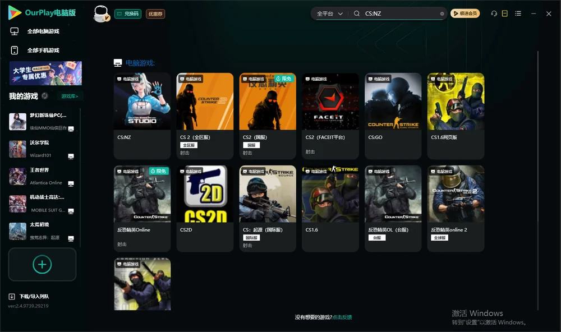Open the CS: 起源 (国际服) game card
The width and height of the screenshot is (561, 332).
pyautogui.click(x=268, y=209)
